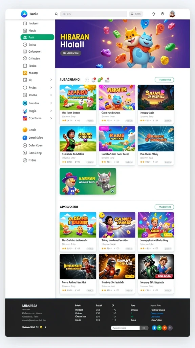Click the white ghost icon beside AUBACNANOI heading

[87, 80]
